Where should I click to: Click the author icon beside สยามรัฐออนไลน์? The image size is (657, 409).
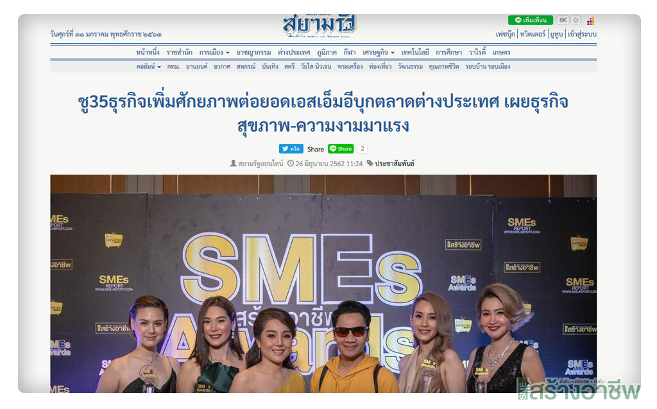point(233,163)
